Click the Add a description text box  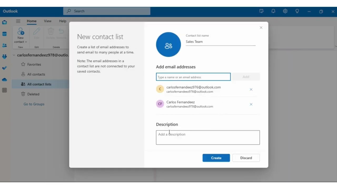[208, 138]
